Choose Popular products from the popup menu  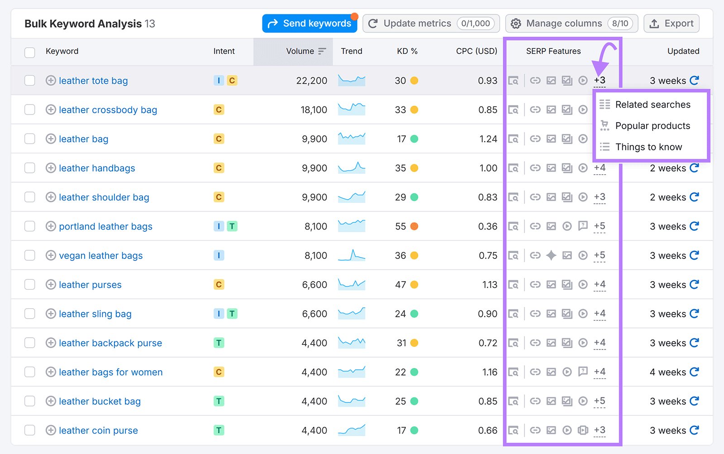pos(653,125)
